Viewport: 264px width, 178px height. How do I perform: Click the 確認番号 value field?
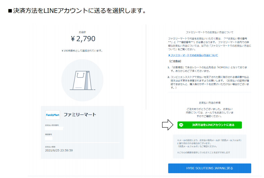tap(49, 138)
